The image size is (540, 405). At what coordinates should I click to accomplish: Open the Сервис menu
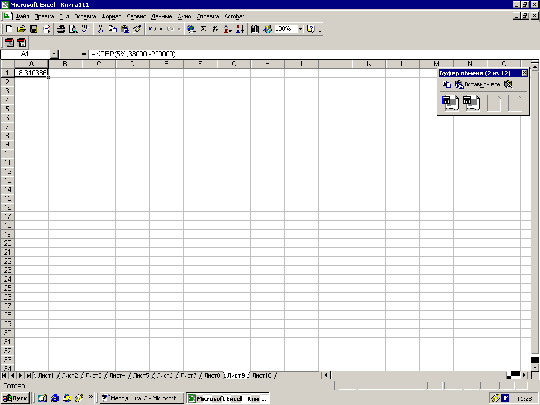136,16
